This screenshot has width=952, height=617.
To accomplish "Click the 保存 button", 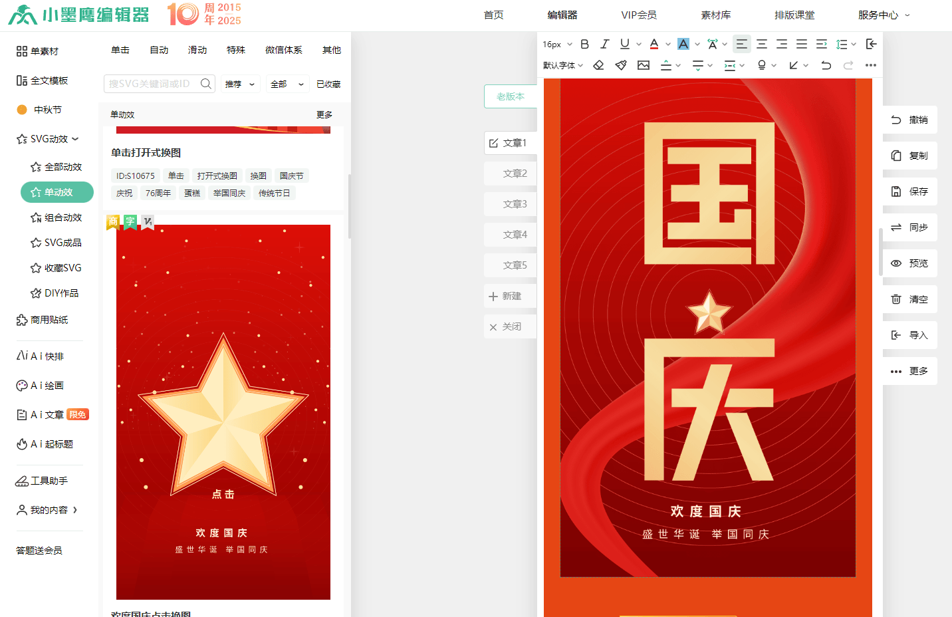I will click(910, 191).
